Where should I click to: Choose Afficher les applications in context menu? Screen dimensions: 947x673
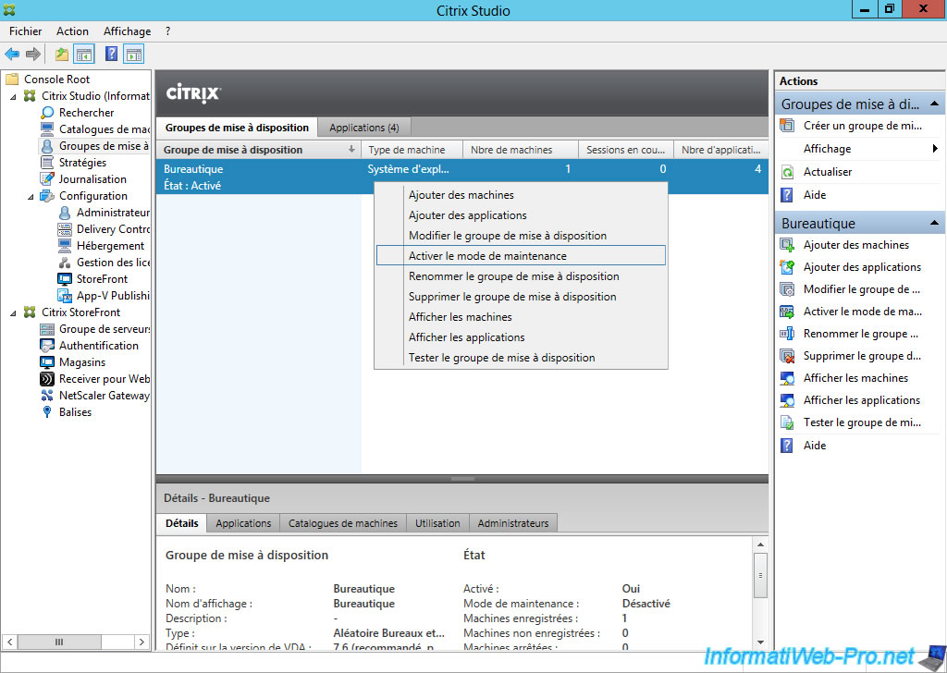tap(521, 337)
